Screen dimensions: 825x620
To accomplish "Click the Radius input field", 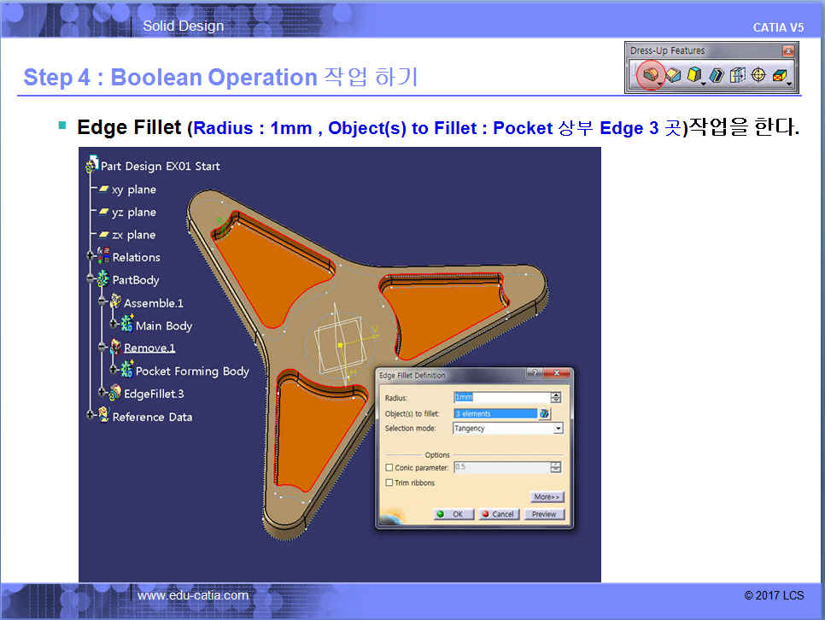I will [500, 397].
